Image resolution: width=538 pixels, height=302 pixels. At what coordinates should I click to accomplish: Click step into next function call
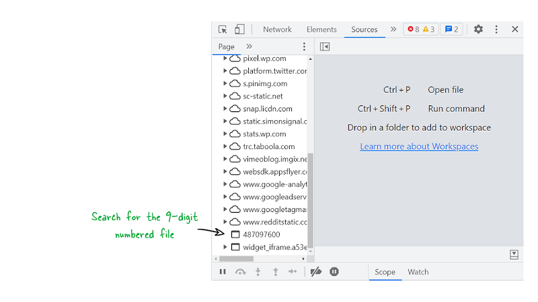[x=258, y=272]
